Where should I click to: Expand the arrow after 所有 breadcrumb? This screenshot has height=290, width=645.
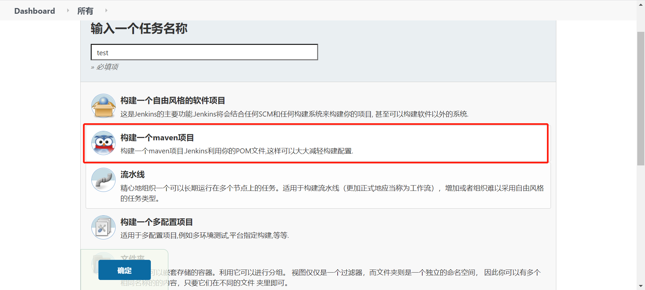106,11
